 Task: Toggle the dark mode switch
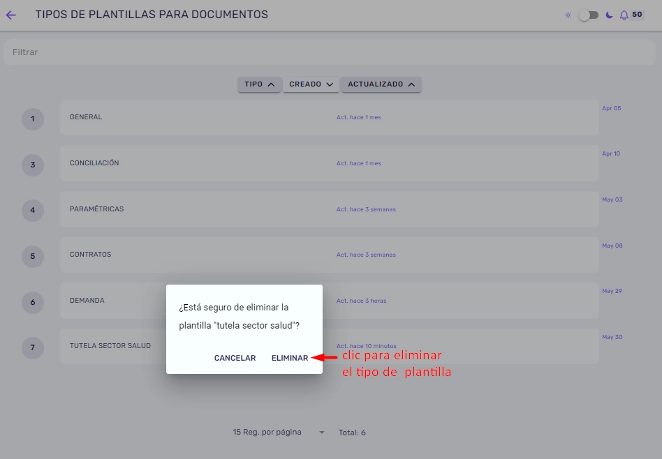coord(589,15)
